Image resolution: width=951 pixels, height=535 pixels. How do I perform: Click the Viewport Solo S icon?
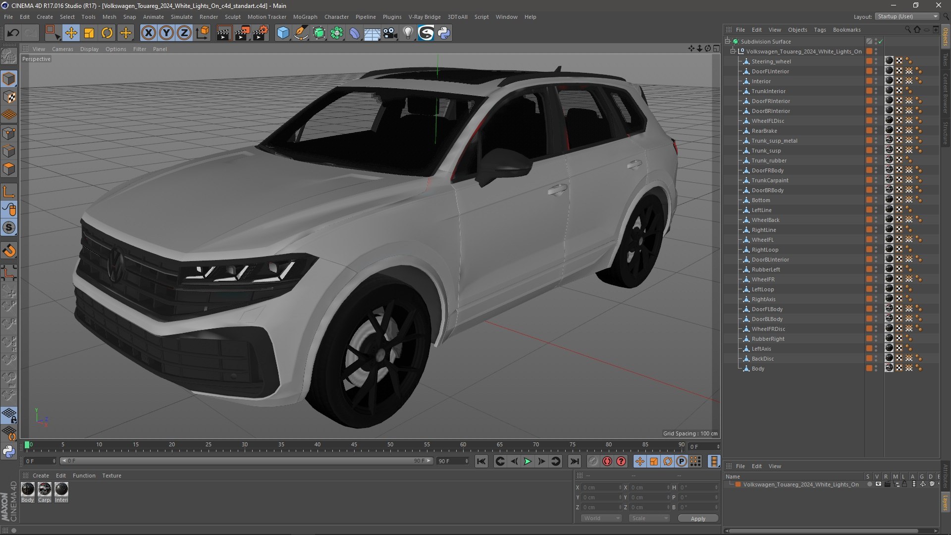[9, 228]
